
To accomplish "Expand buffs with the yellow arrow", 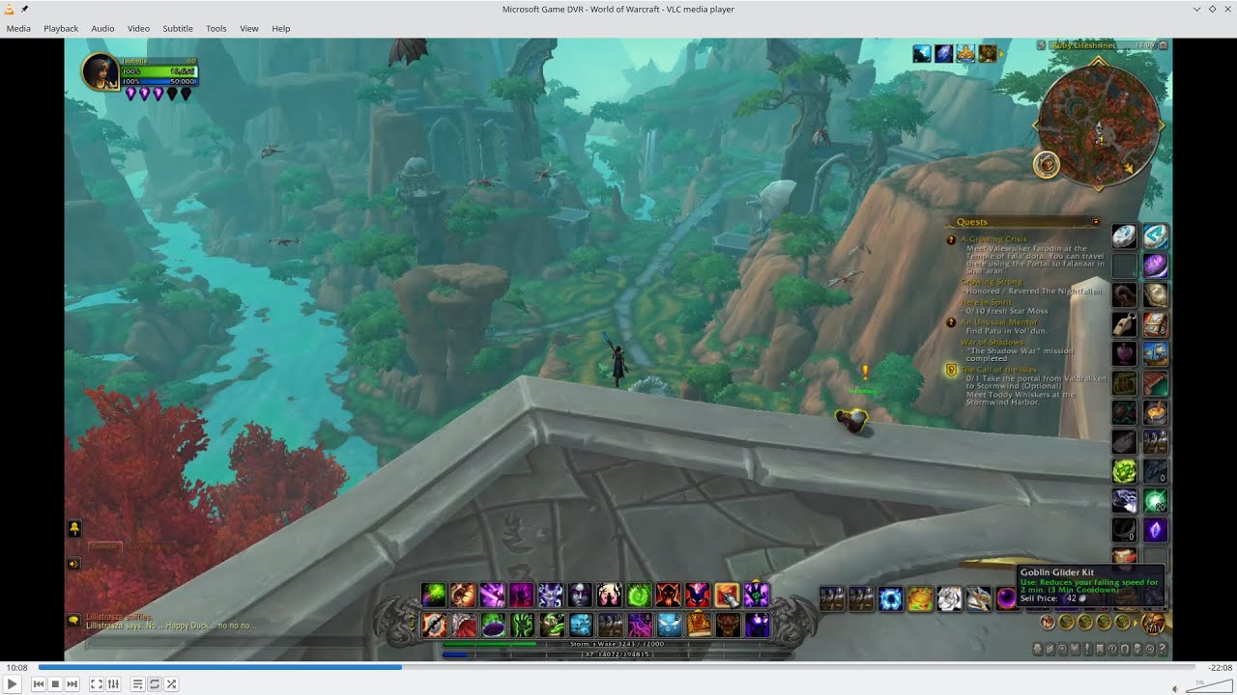I will point(1000,54).
